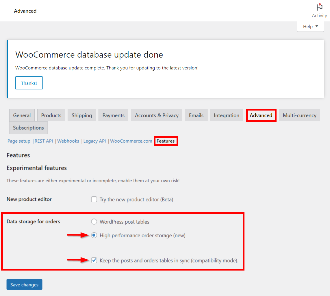This screenshot has height=296, width=330.
Task: Switch to the Emails tab
Action: point(196,115)
